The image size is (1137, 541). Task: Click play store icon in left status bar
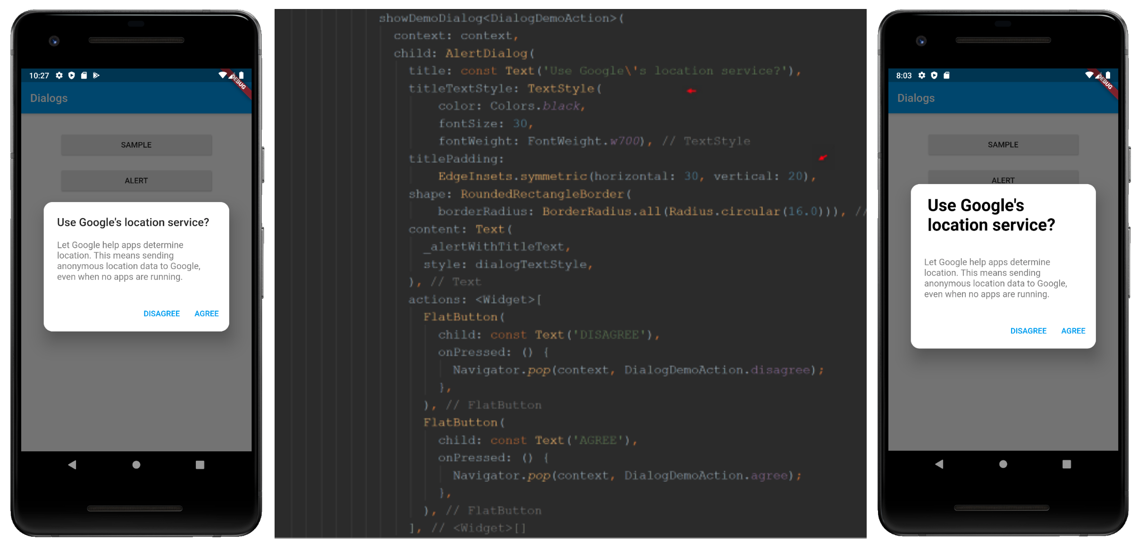96,76
